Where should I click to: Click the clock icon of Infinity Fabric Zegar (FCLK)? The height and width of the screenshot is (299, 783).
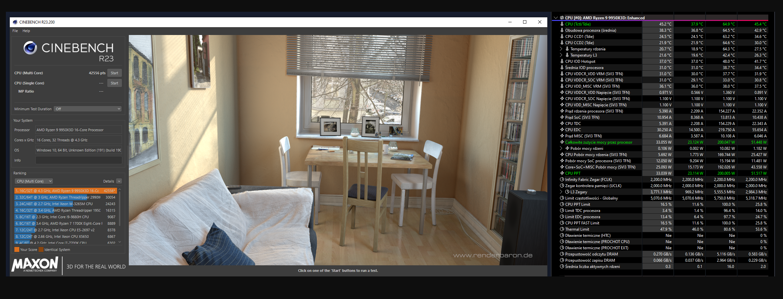point(562,179)
